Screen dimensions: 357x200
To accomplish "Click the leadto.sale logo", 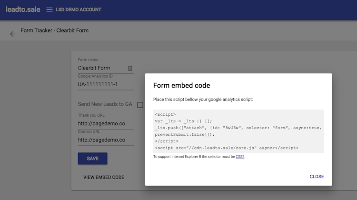I will [22, 10].
